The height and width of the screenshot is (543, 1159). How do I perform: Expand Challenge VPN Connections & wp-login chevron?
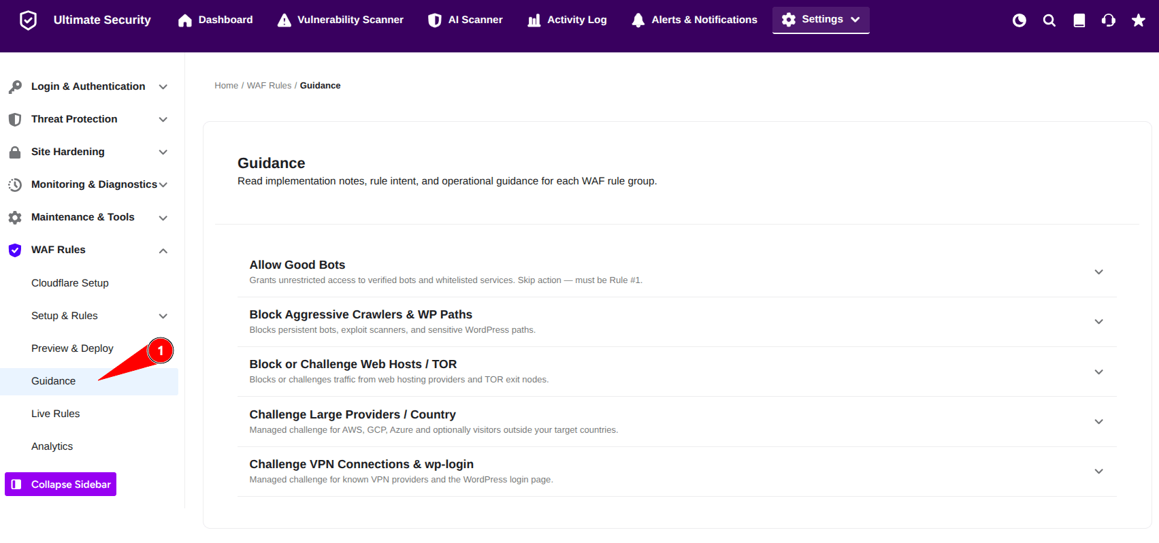1098,471
